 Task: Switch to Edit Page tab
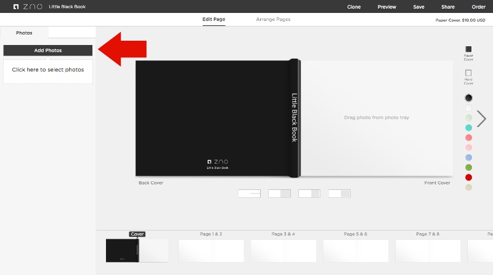pos(214,19)
